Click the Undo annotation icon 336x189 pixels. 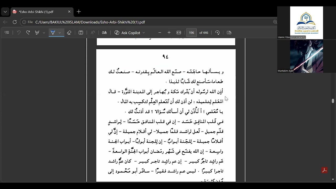pos(19,33)
